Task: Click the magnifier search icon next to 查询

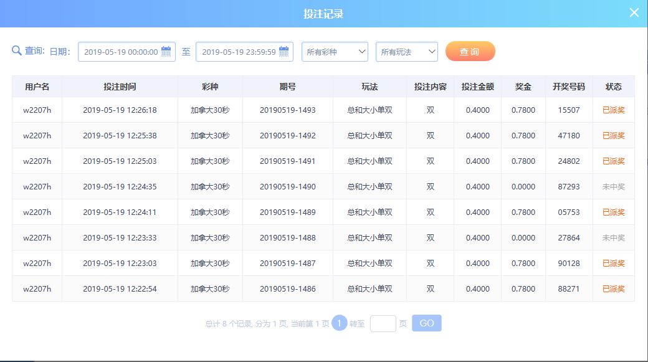Action: coord(17,50)
